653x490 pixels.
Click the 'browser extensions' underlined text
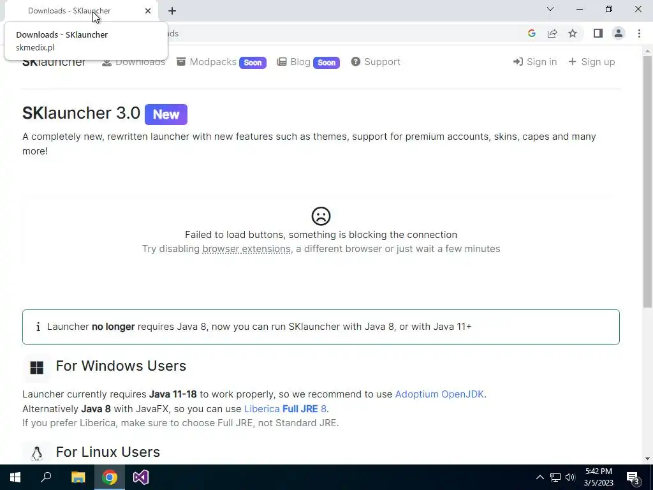[247, 249]
